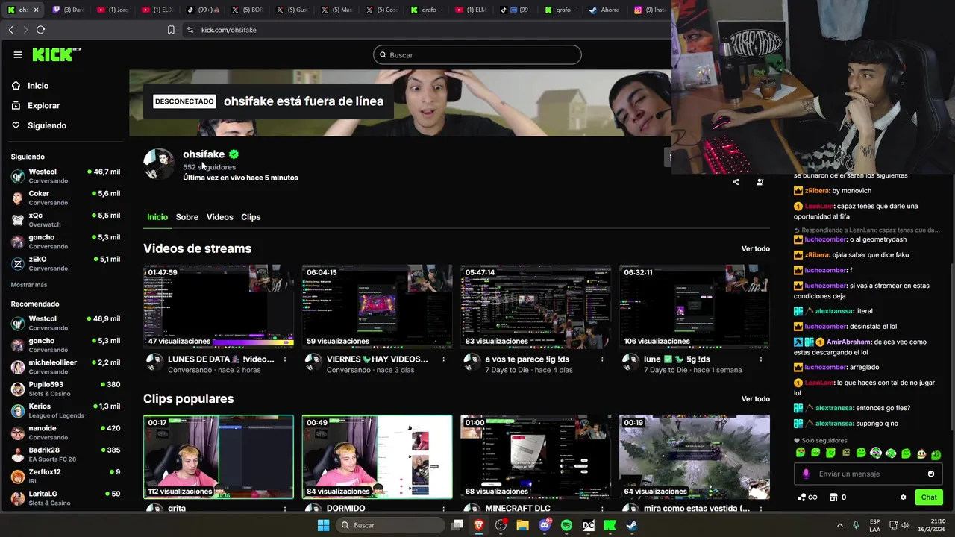The height and width of the screenshot is (537, 955).
Task: Open Kerios recommended channel
Action: pos(65,410)
